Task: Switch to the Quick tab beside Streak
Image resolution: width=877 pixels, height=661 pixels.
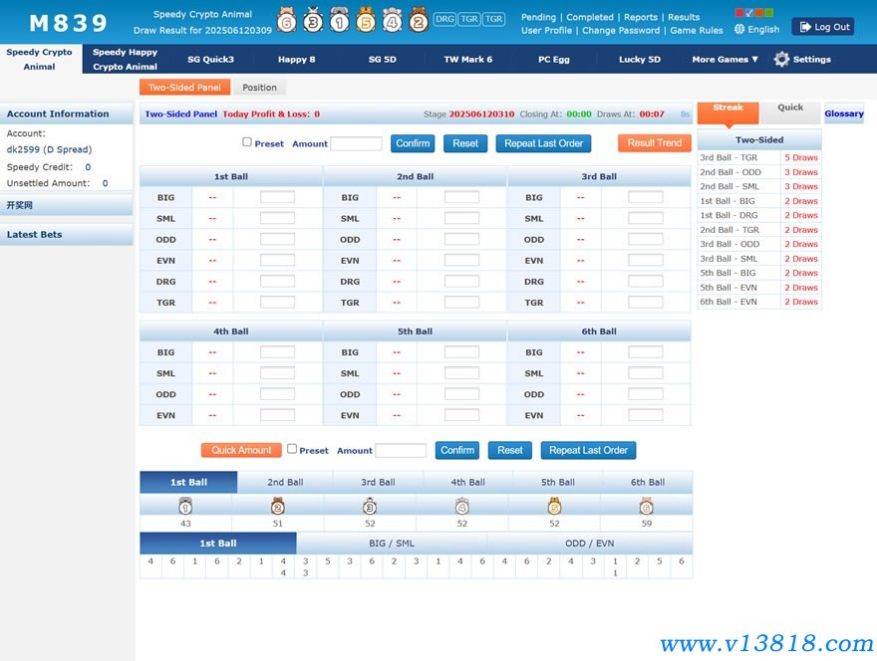Action: point(790,109)
